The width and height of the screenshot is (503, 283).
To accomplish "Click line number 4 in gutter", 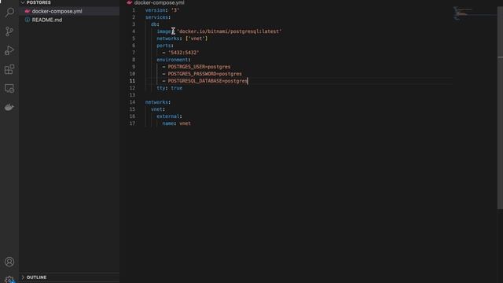I will pyautogui.click(x=134, y=31).
